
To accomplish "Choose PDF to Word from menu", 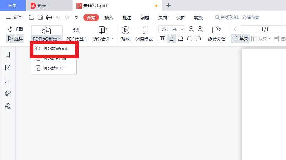I will pyautogui.click(x=55, y=49).
